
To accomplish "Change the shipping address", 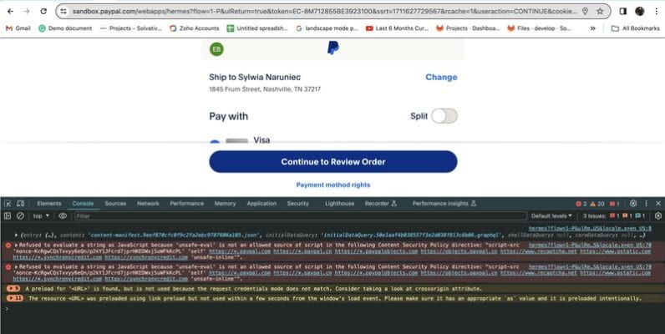I will (441, 77).
